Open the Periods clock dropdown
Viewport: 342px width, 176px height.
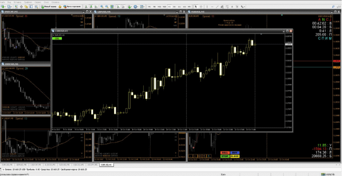pyautogui.click(x=136, y=7)
